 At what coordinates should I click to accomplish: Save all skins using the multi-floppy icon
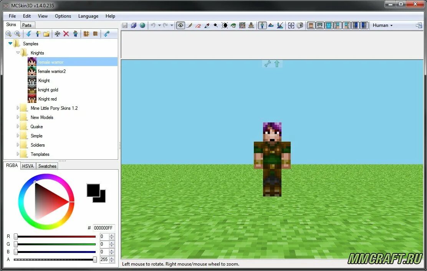[134, 25]
